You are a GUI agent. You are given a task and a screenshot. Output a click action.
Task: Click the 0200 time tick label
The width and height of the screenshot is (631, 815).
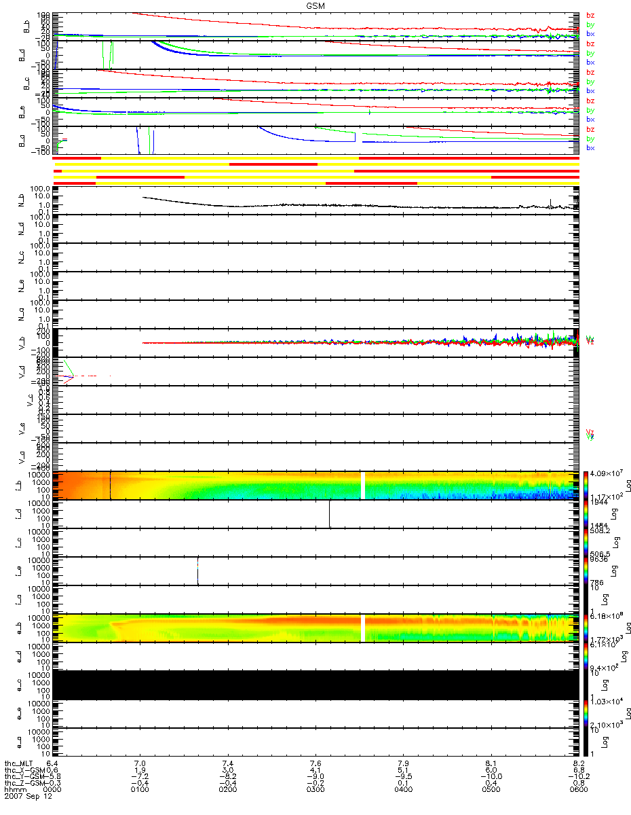tap(228, 789)
